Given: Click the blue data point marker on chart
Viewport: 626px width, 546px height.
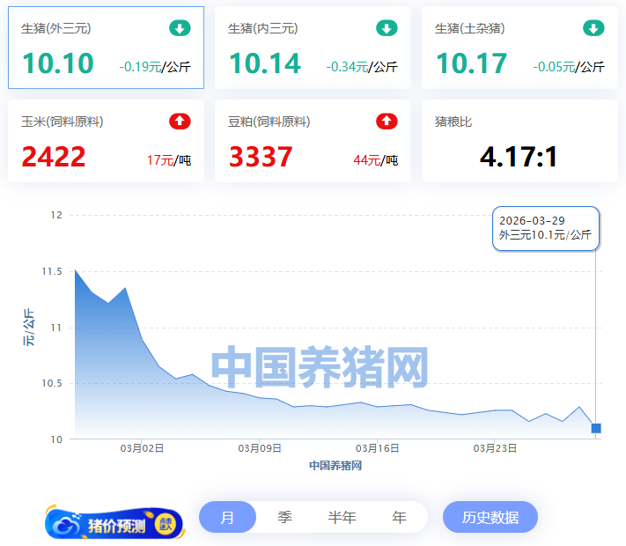Looking at the screenshot, I should tap(596, 428).
